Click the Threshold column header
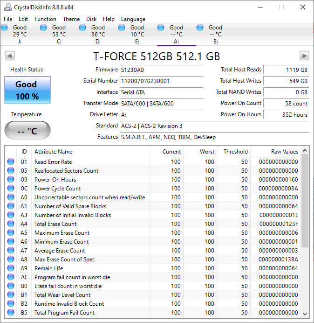 coord(233,152)
